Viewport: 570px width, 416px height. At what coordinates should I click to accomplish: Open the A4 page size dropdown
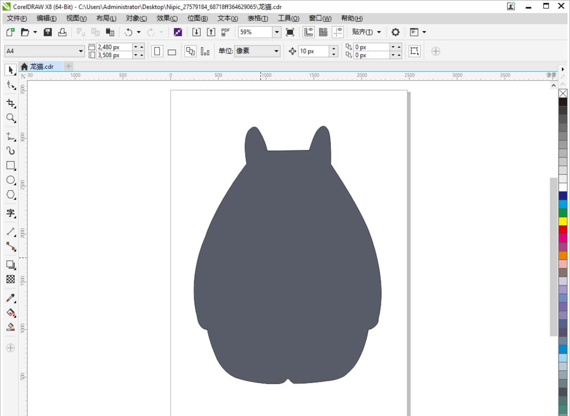[x=80, y=51]
